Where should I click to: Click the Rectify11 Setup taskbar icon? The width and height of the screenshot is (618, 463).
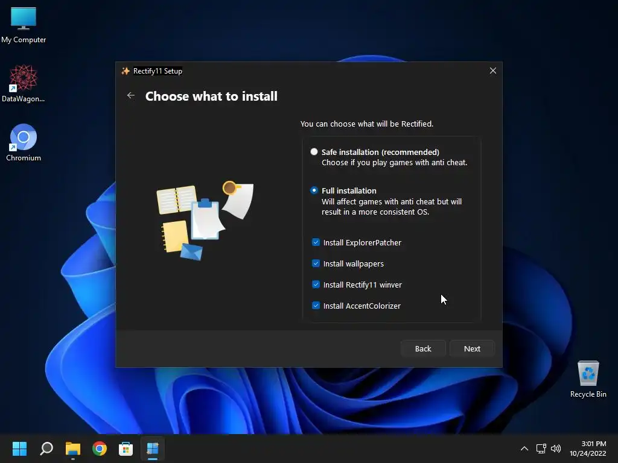tap(153, 449)
